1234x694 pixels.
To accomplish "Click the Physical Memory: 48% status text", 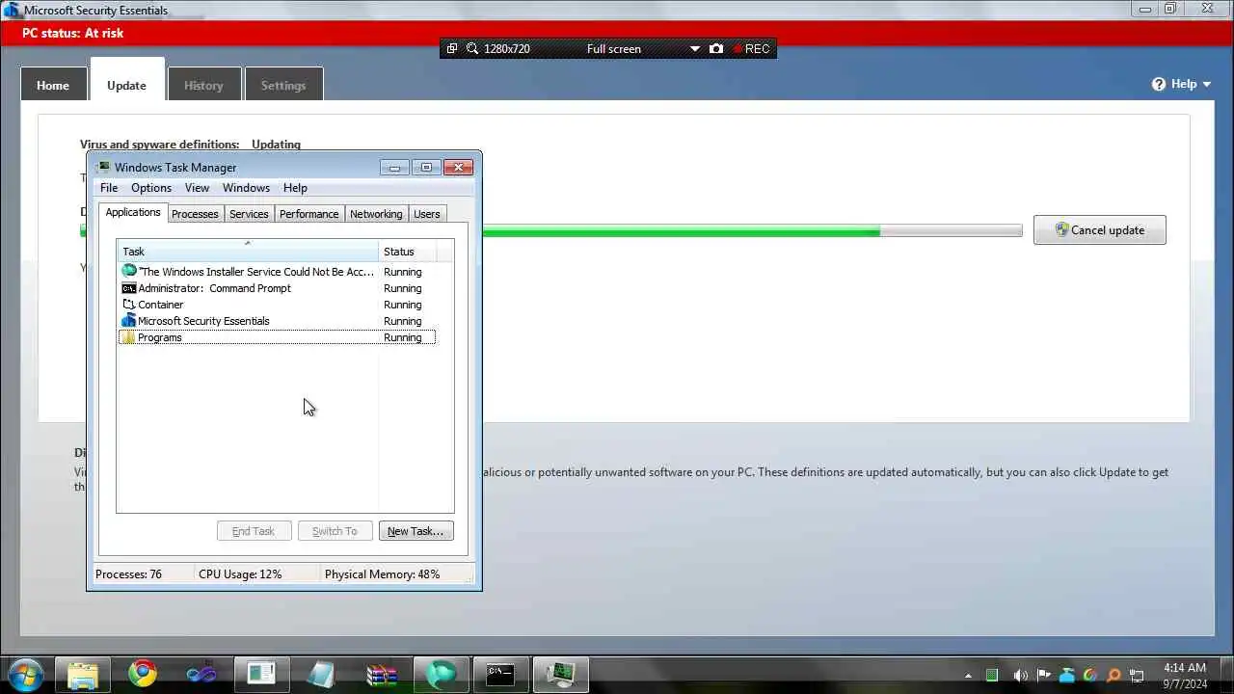I will 382,574.
